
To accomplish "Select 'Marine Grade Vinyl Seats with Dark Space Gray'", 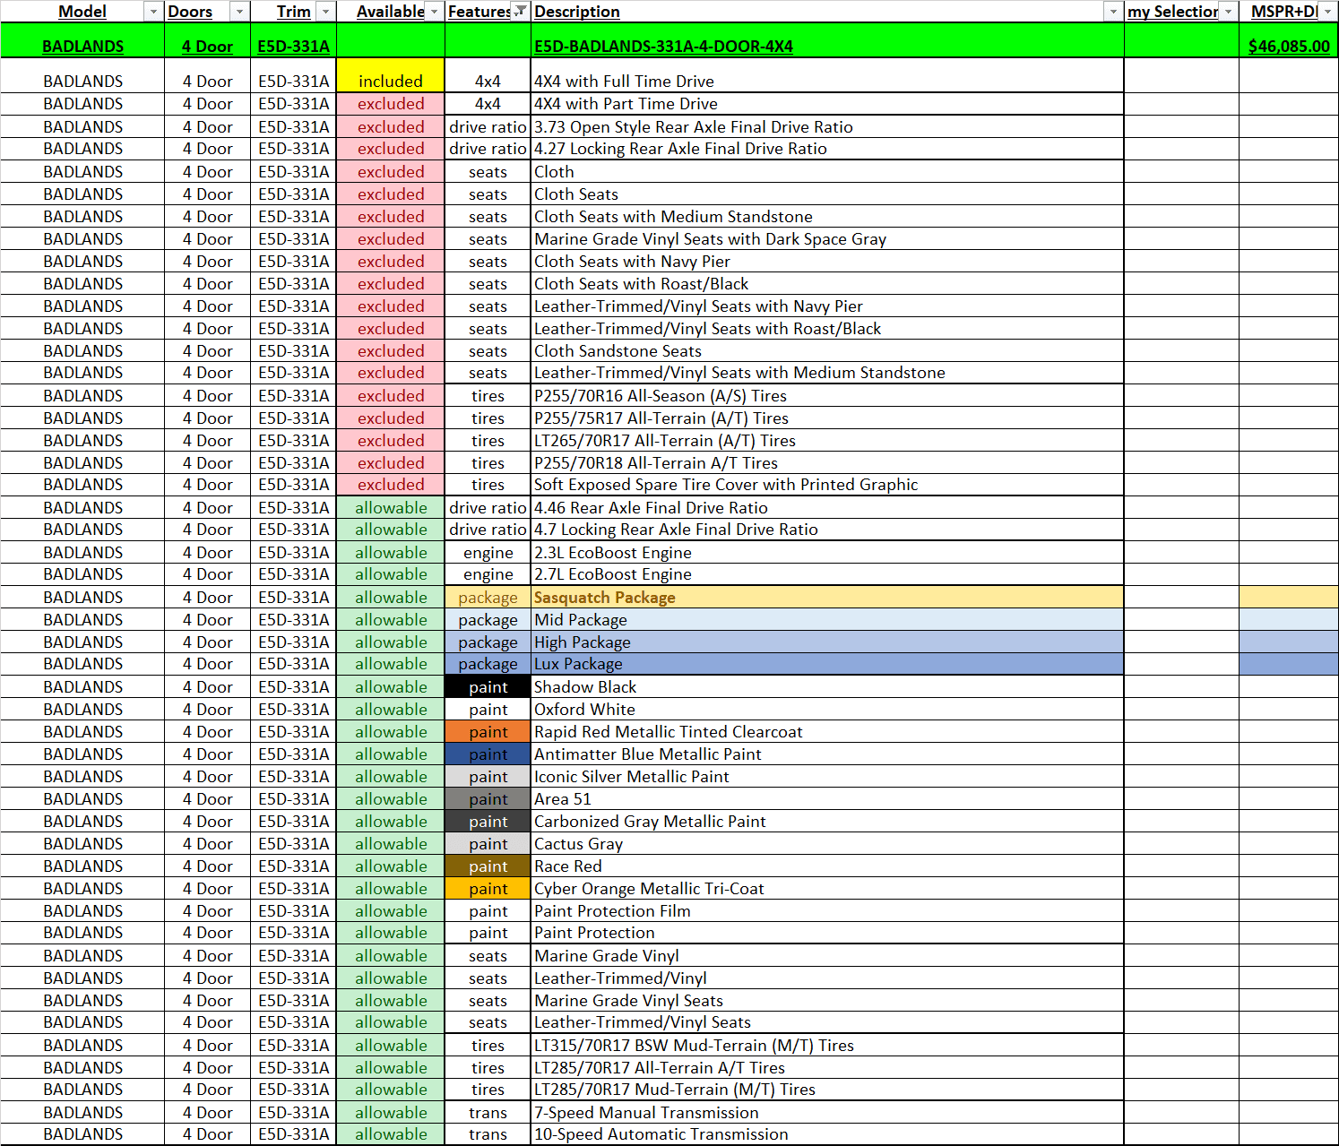I will click(828, 239).
